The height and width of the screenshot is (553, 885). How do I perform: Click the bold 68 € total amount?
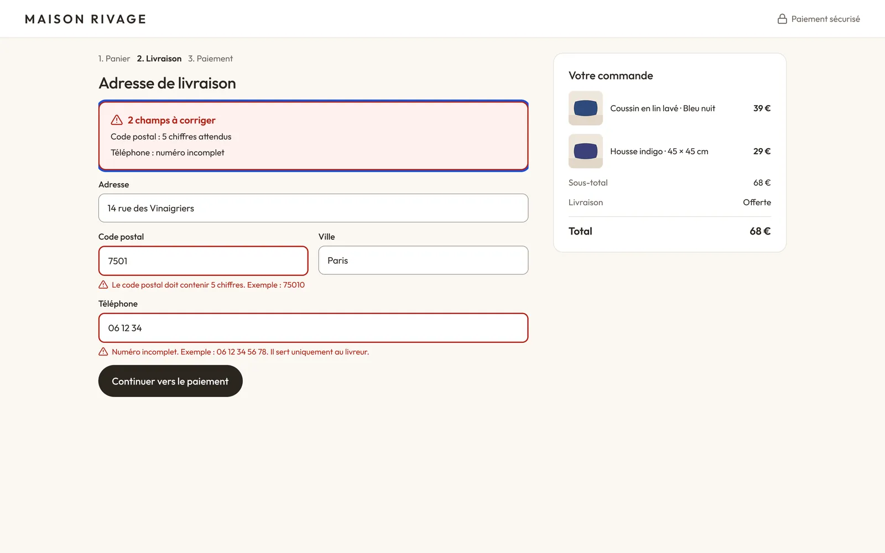point(760,231)
